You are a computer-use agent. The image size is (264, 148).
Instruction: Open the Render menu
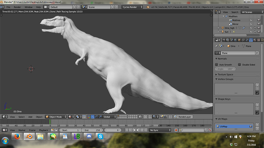pyautogui.click(x=17, y=7)
